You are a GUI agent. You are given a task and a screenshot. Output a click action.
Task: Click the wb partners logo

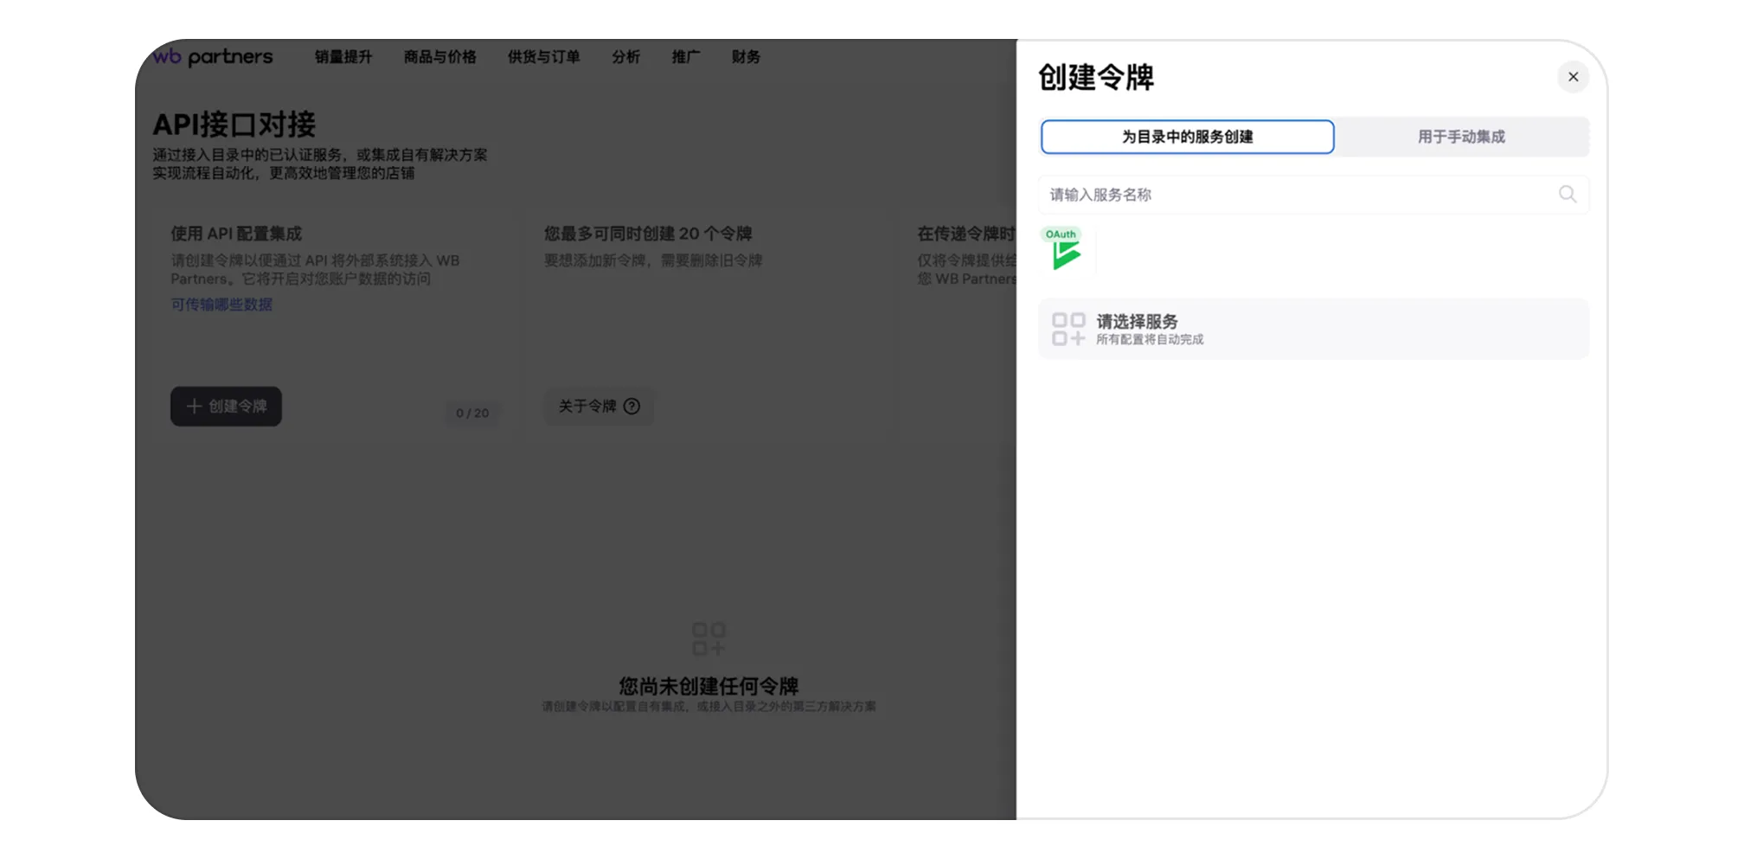pos(213,57)
